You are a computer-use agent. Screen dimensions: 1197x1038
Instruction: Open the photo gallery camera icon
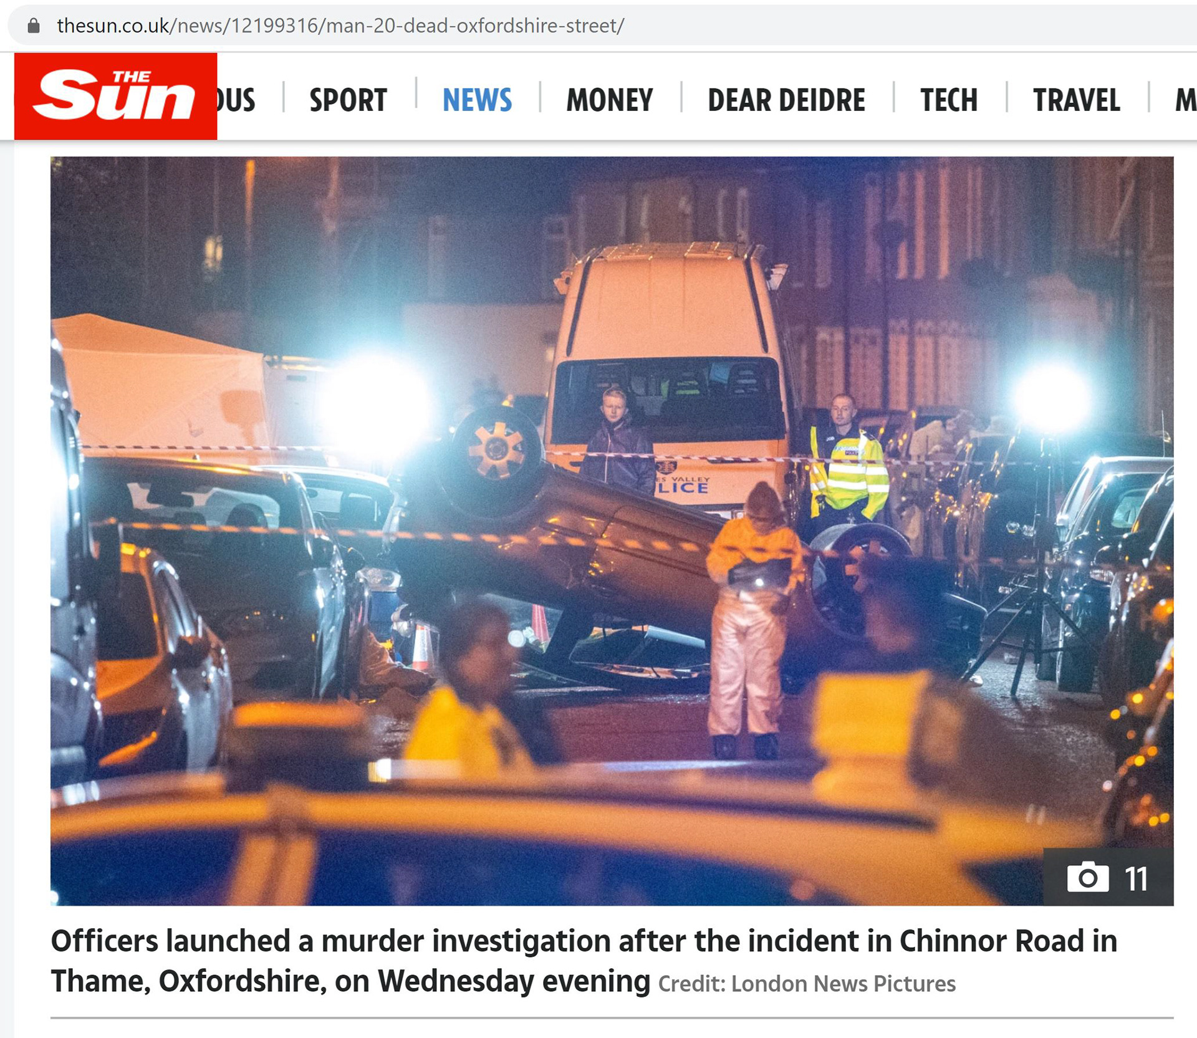point(1088,878)
